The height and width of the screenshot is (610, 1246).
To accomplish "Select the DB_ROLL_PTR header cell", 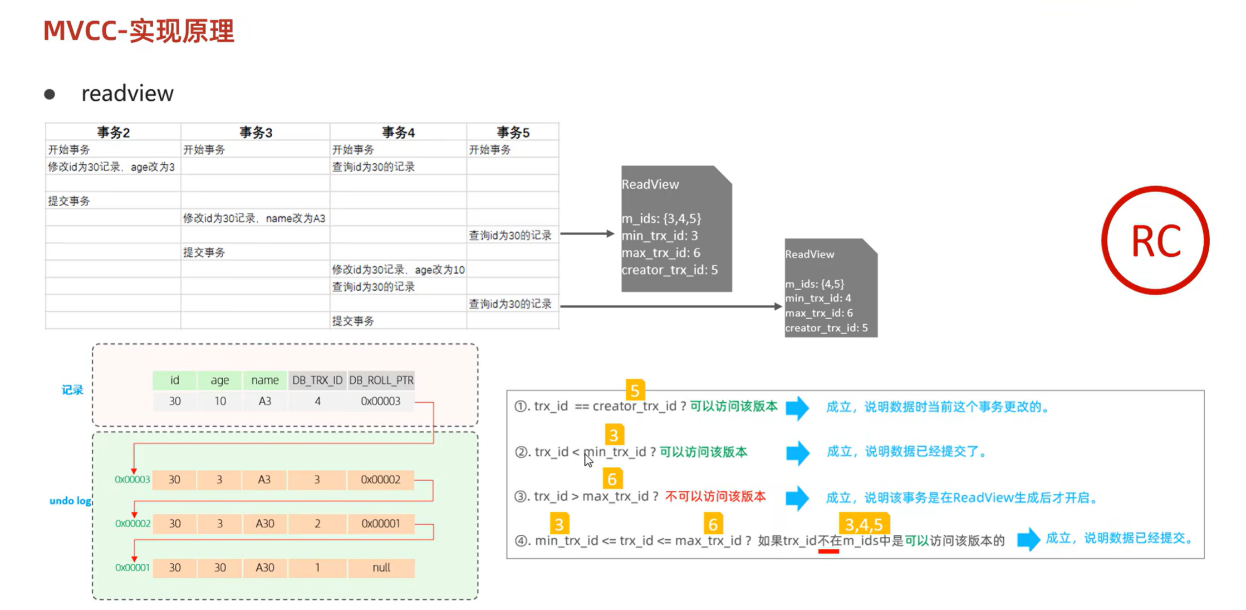I will (381, 380).
